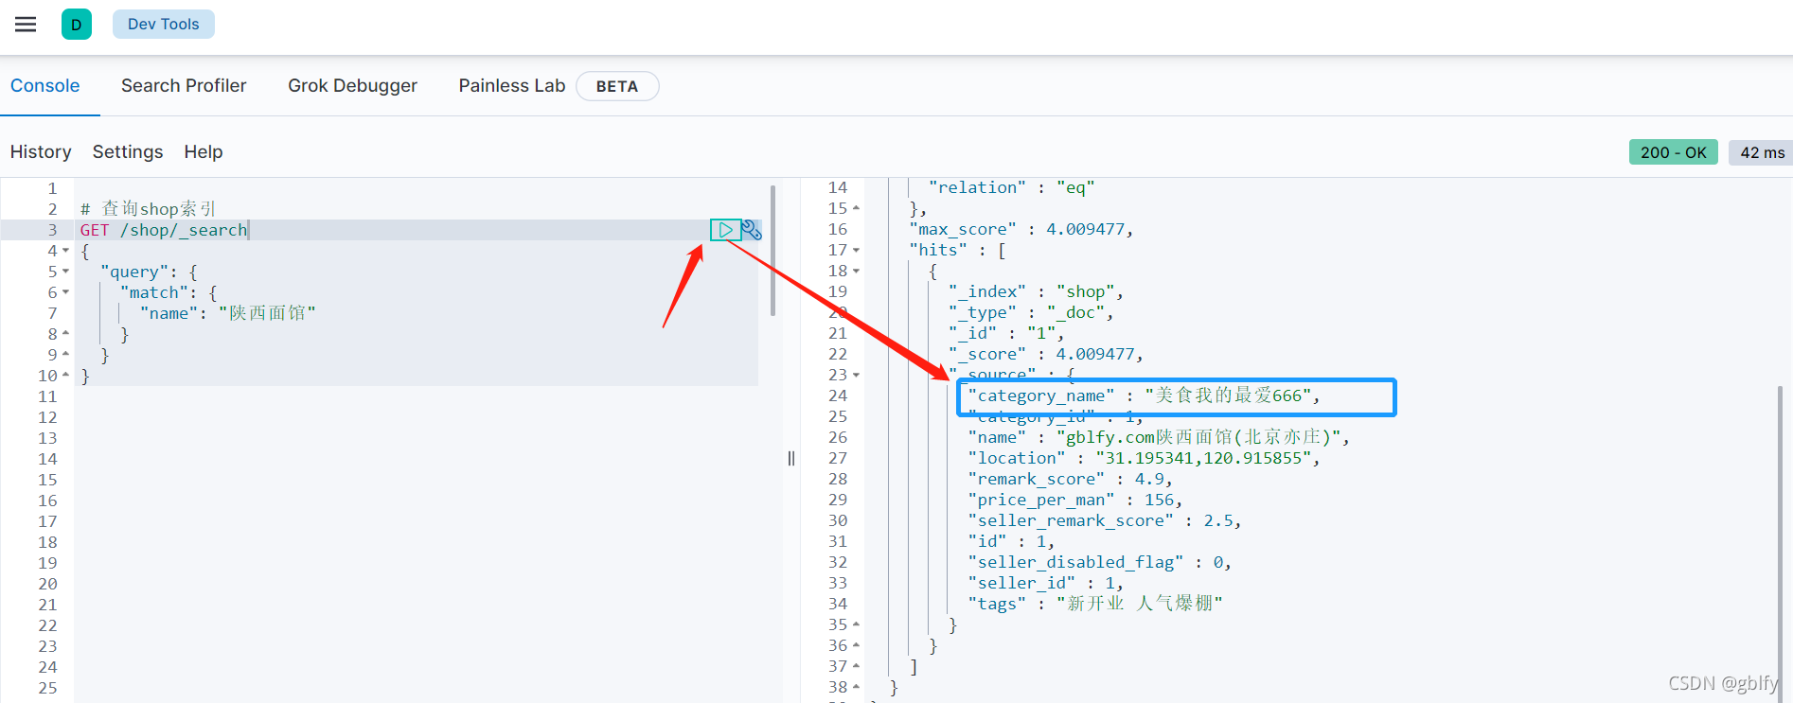The image size is (1793, 703).
Task: Switch to the Console tab
Action: coord(45,85)
